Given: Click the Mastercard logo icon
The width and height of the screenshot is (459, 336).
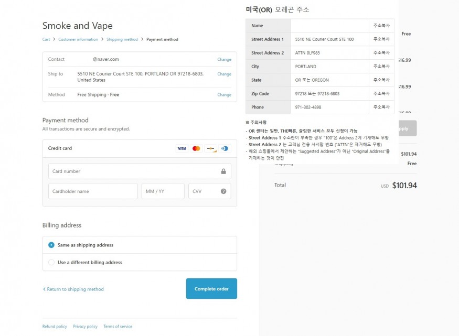Looking at the screenshot, I should click(x=196, y=148).
